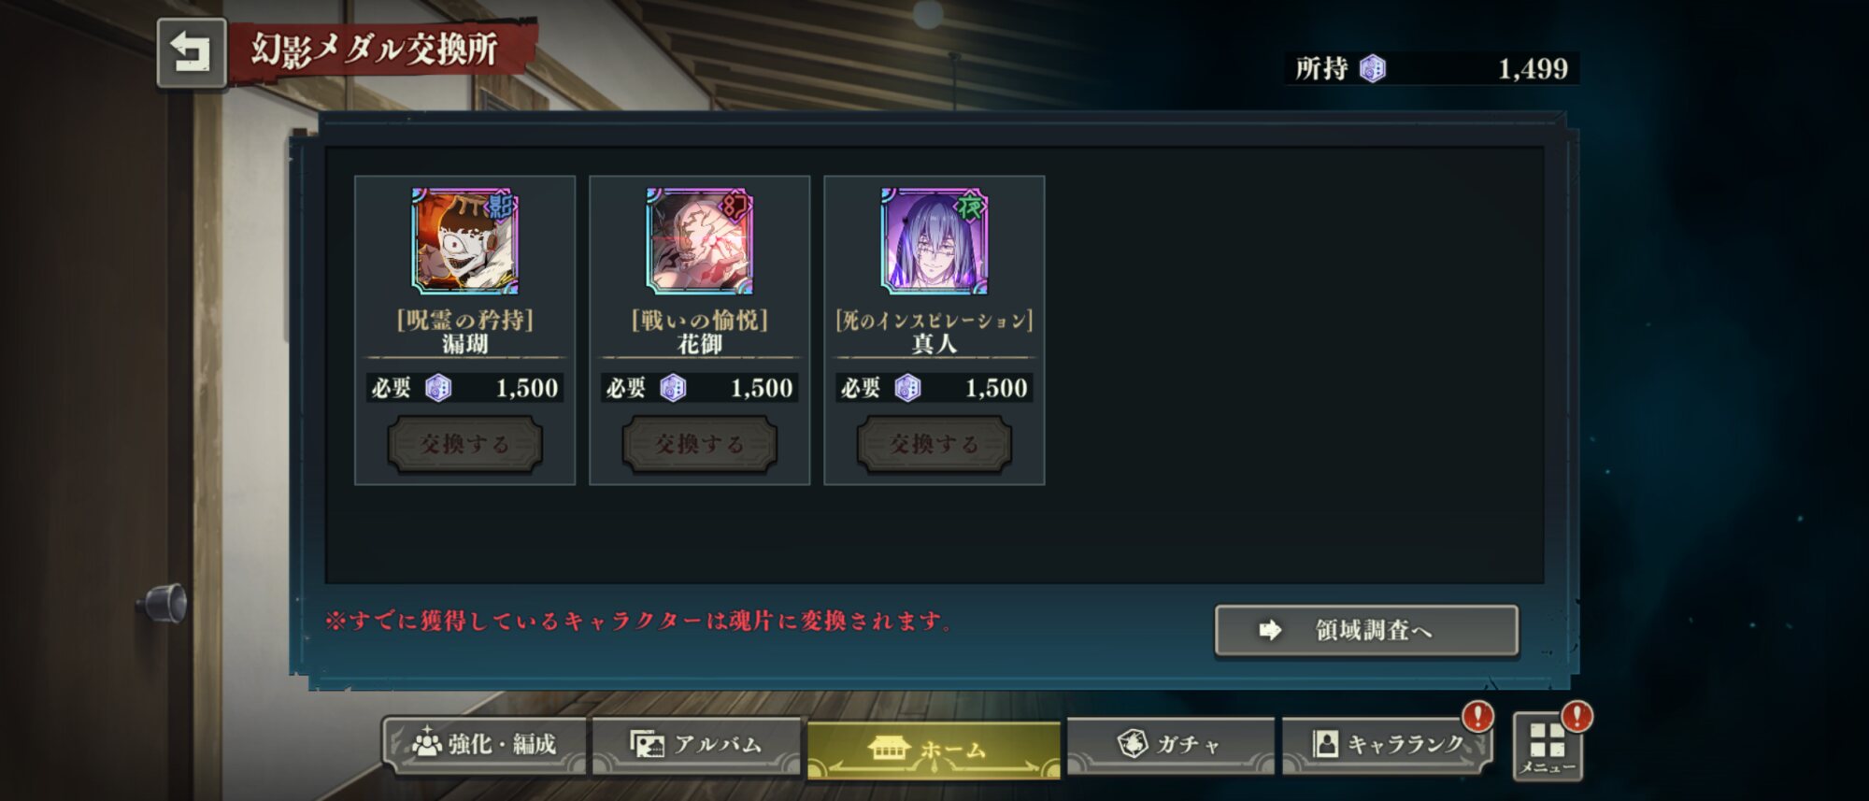Open the ガチャ tab

(1170, 745)
